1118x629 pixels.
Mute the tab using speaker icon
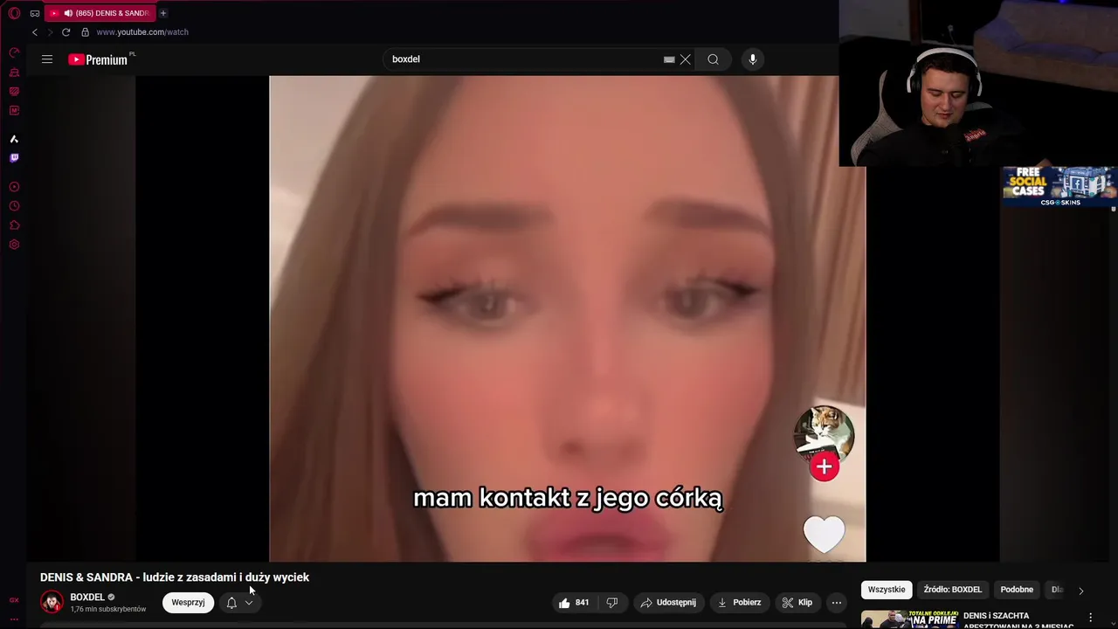pyautogui.click(x=68, y=13)
